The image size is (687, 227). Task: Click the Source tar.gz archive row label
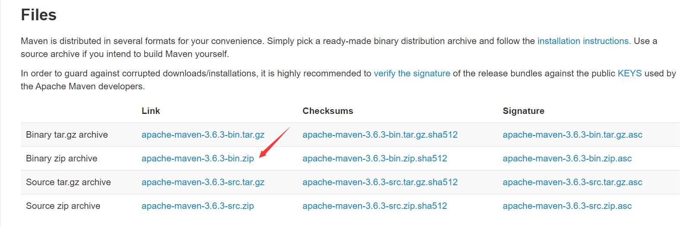click(x=68, y=182)
